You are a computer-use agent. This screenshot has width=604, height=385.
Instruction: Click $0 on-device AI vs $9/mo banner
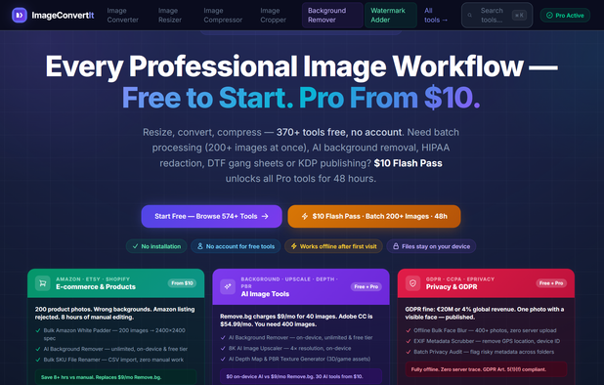coord(301,376)
